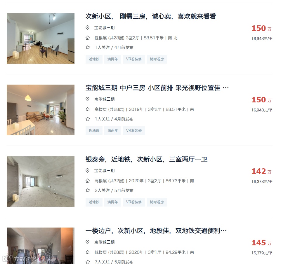Open listing 次新小区, 刚需三房, 诚心卖

(x=150, y=16)
